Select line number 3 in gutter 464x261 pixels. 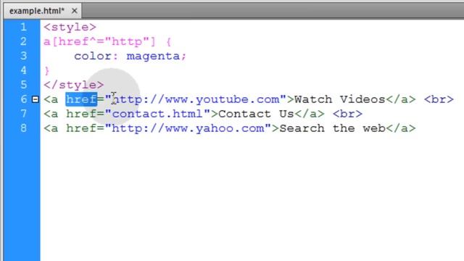[23, 56]
